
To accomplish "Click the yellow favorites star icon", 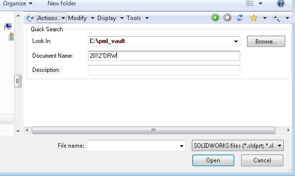I will [253, 18].
